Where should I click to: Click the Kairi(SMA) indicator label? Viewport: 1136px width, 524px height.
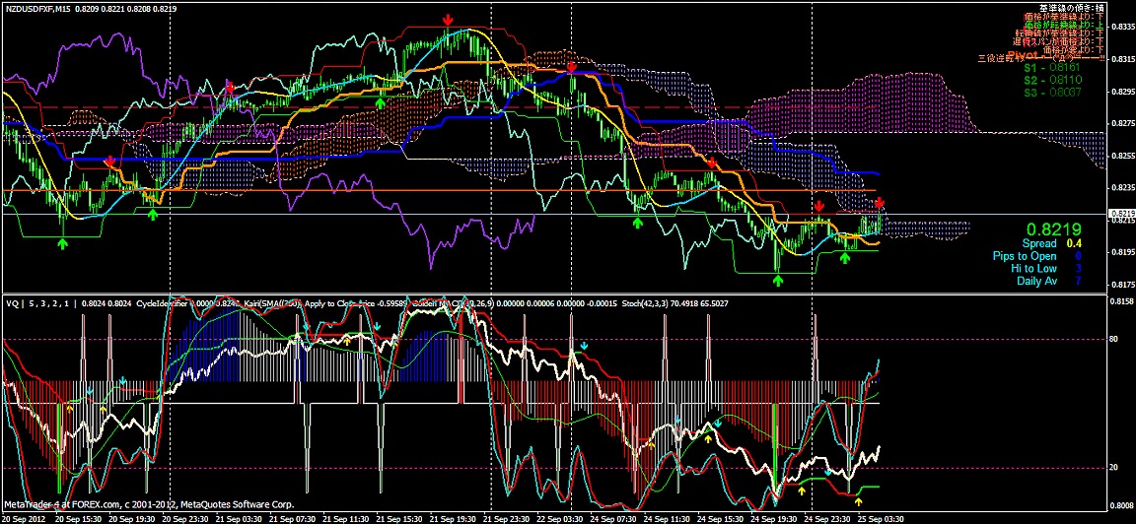coord(274,304)
